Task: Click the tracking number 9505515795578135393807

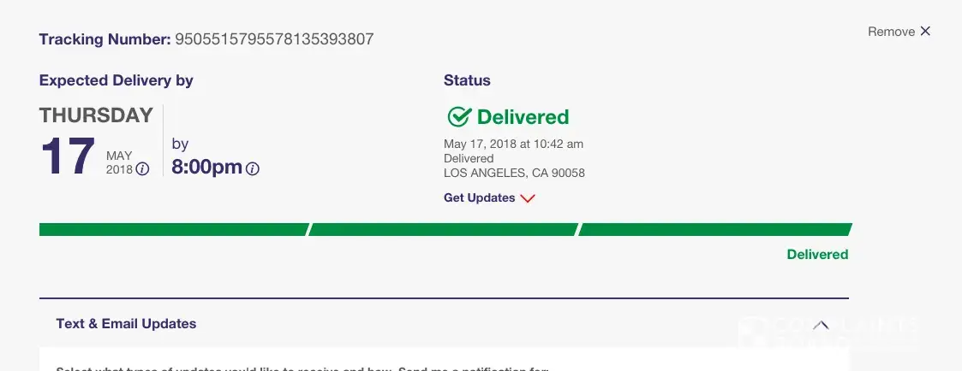Action: tap(274, 39)
